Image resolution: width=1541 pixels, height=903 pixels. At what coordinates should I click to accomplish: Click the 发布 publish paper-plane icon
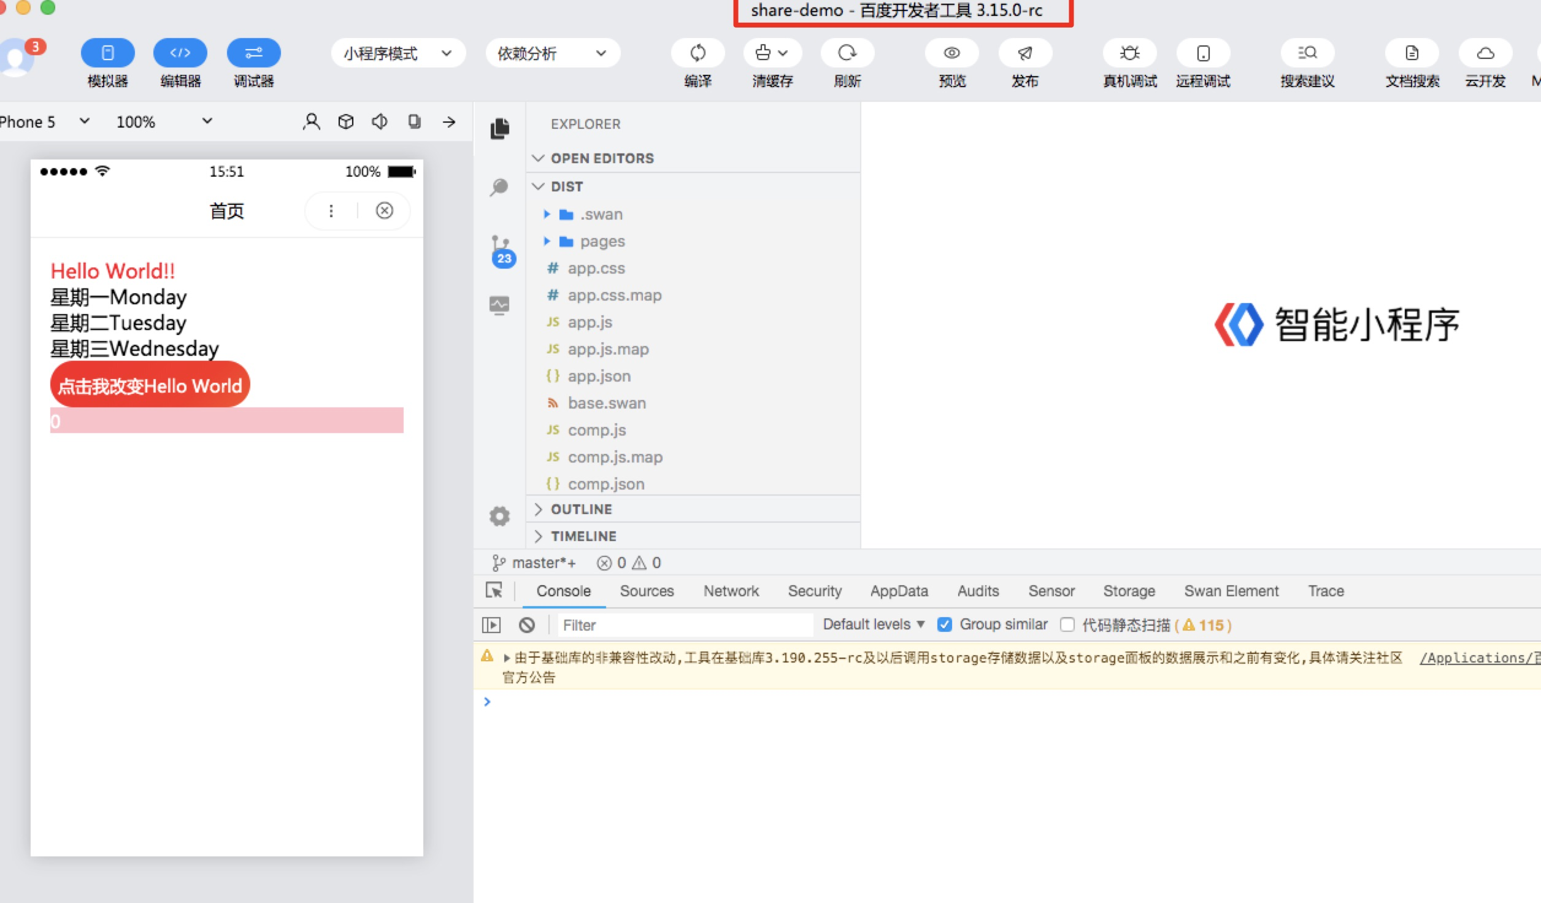[x=1025, y=53]
